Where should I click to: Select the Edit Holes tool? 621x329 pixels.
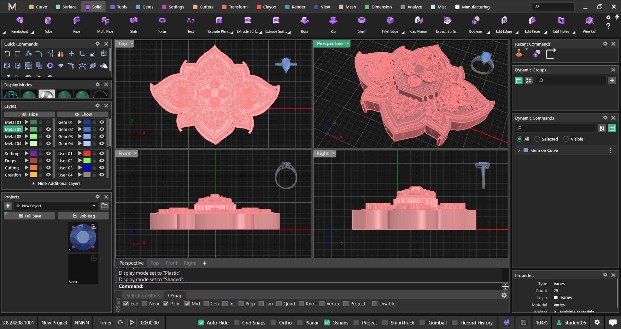coord(561,24)
